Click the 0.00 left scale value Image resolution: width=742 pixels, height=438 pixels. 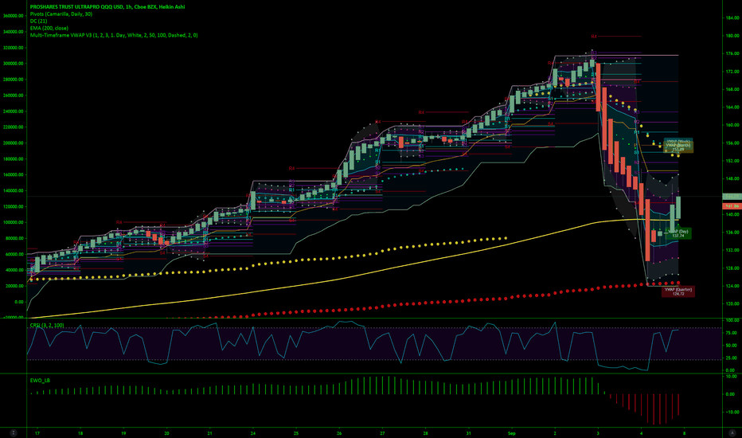pyautogui.click(x=19, y=302)
